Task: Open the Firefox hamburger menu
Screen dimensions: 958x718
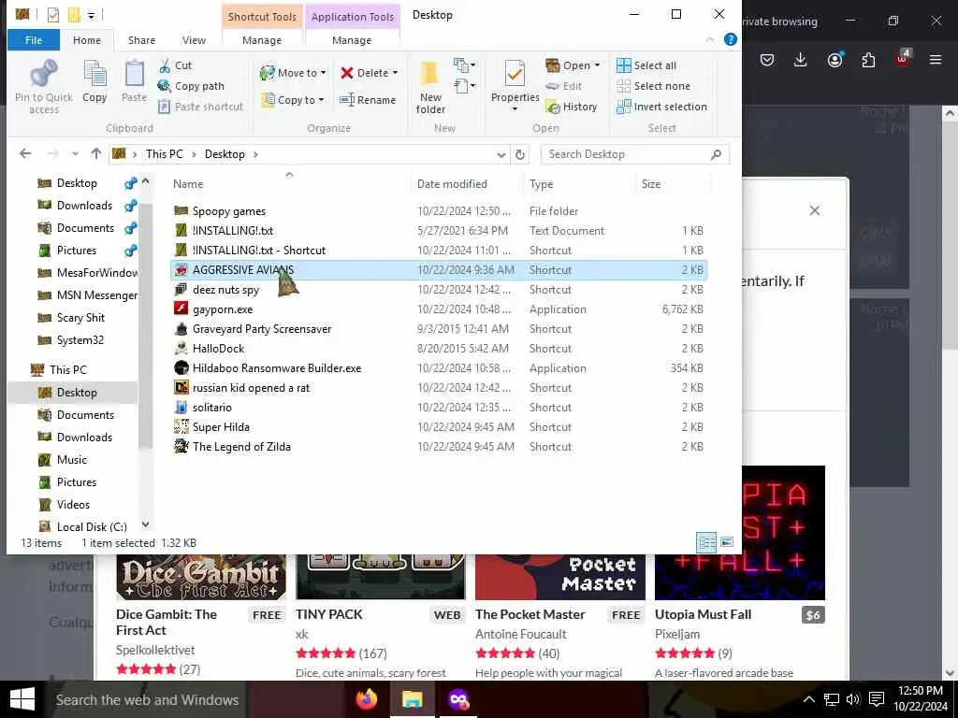Action: click(x=936, y=60)
